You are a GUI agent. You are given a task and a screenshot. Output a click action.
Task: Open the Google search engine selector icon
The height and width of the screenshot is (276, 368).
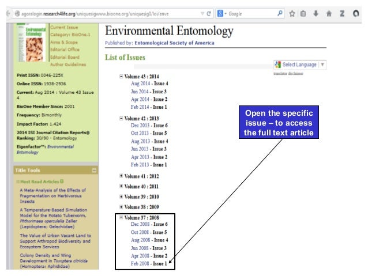pos(221,14)
